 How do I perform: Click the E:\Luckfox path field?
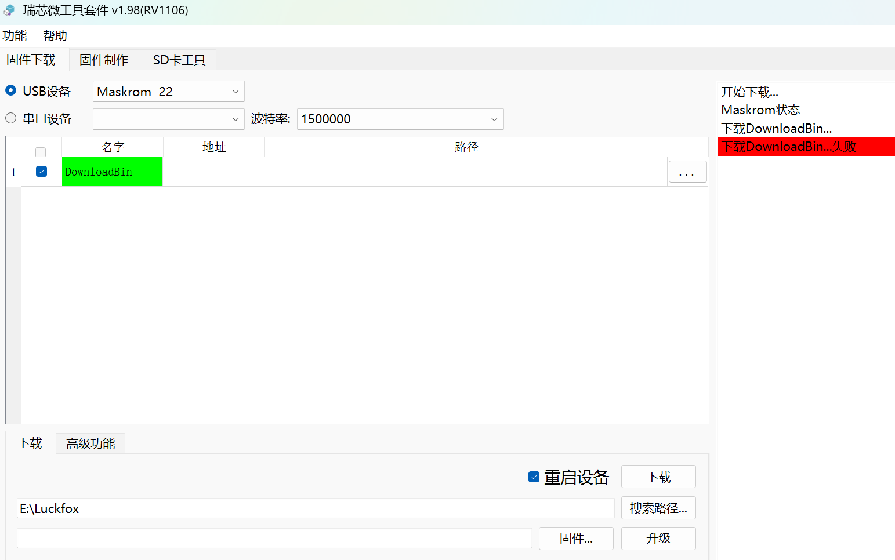coord(316,508)
